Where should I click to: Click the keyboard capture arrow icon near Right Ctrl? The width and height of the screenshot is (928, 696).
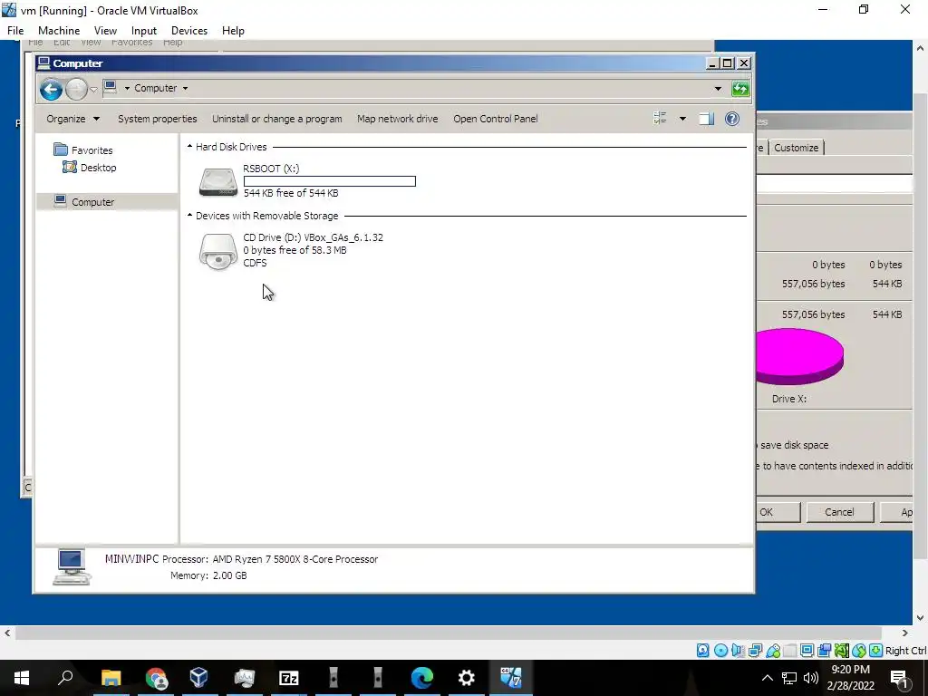[876, 651]
